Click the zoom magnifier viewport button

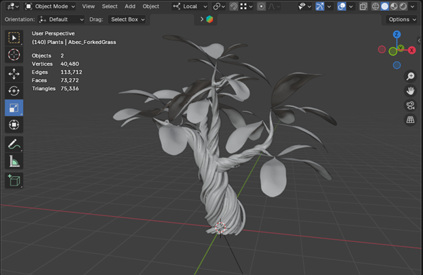(410, 77)
